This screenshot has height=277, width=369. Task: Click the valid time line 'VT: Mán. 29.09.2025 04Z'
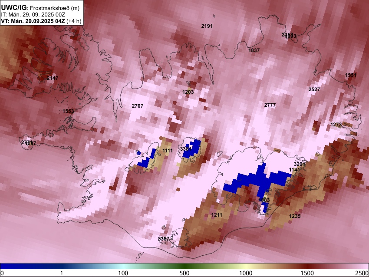[33, 21]
